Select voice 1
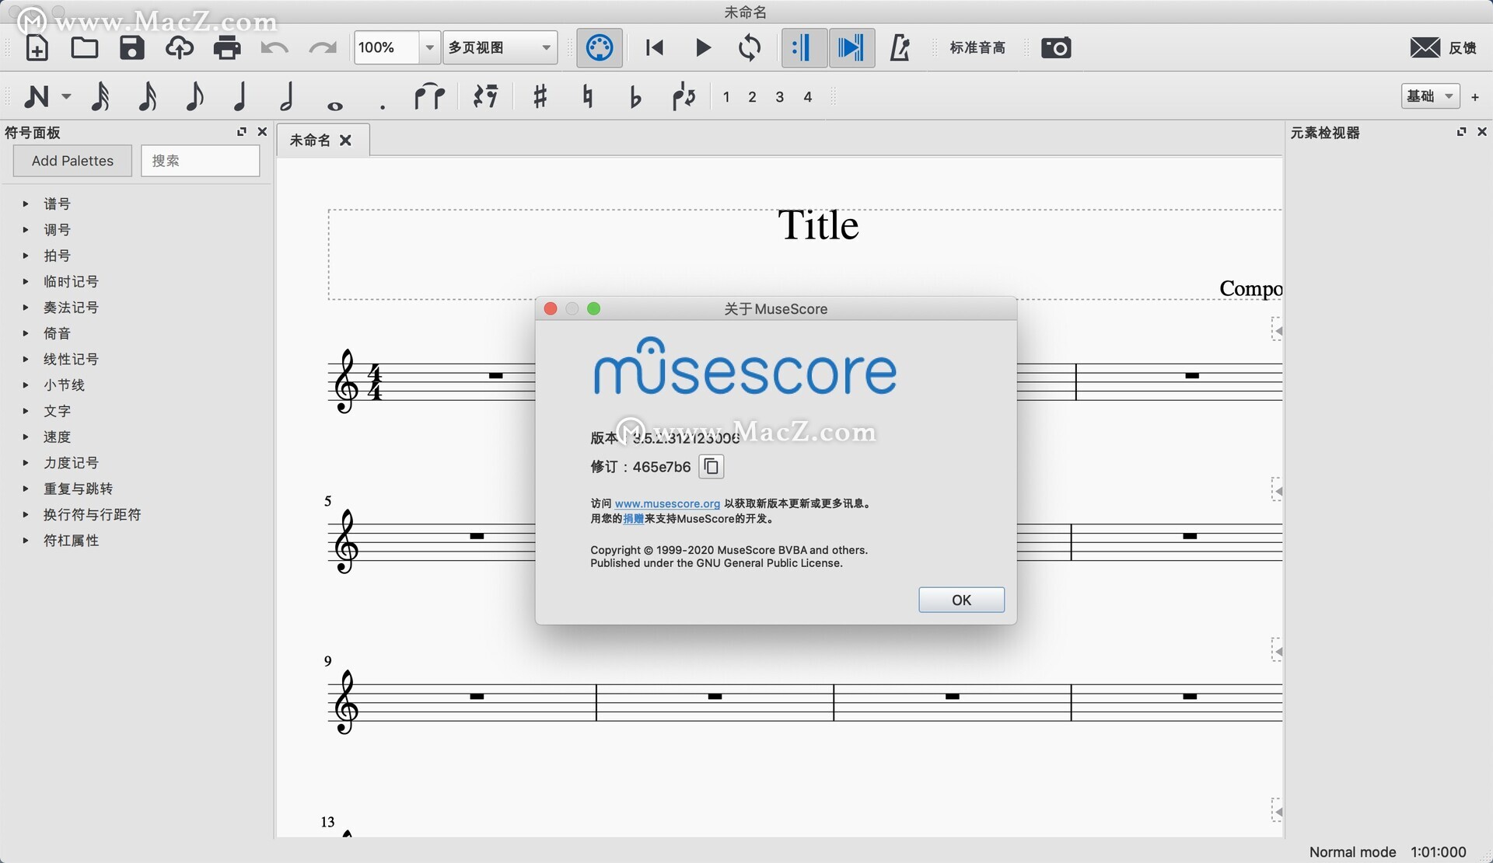 point(726,97)
